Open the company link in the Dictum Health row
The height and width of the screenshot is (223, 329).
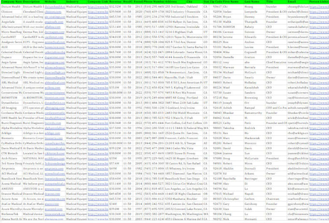point(98,7)
